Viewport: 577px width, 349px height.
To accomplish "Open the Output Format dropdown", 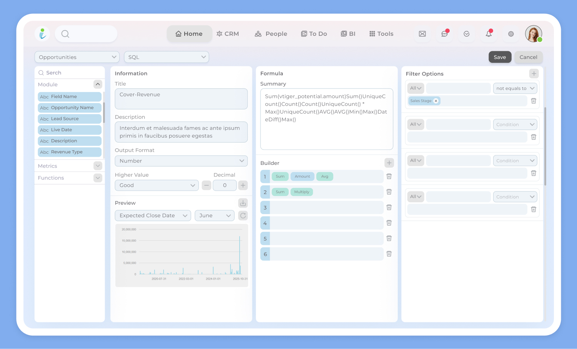I will click(x=181, y=161).
